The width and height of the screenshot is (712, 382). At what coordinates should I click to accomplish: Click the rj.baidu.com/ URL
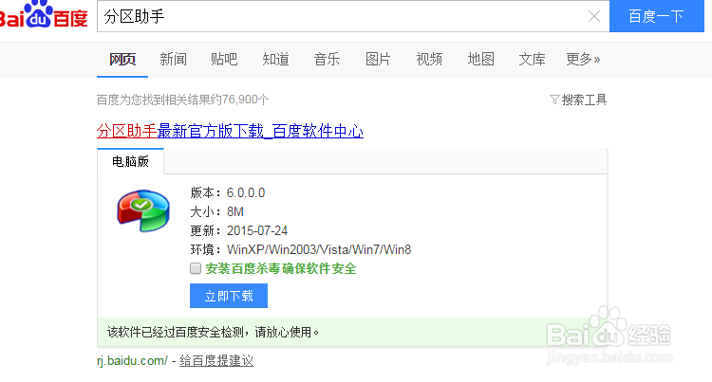tap(132, 361)
